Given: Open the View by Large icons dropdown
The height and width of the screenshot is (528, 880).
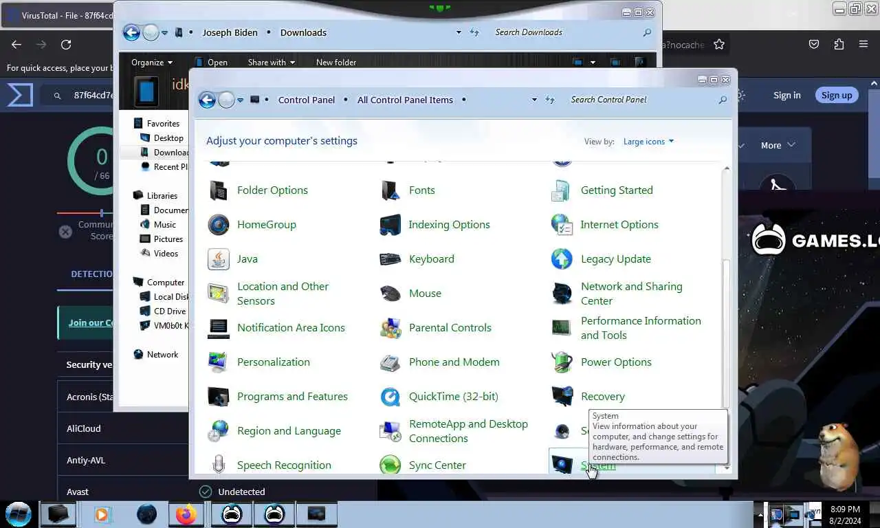Looking at the screenshot, I should pos(648,142).
